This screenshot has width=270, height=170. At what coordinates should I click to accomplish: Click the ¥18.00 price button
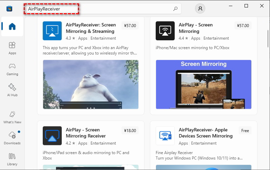130,131
